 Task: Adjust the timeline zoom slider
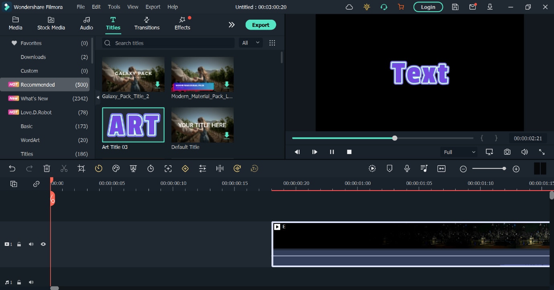(504, 169)
